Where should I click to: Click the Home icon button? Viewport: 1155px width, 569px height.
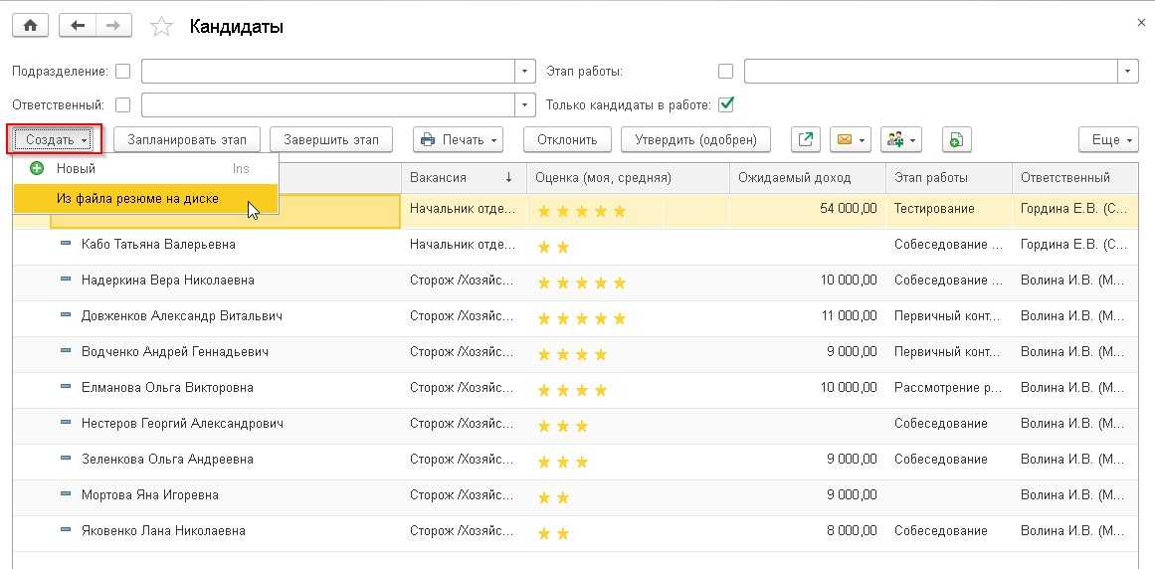[x=30, y=27]
